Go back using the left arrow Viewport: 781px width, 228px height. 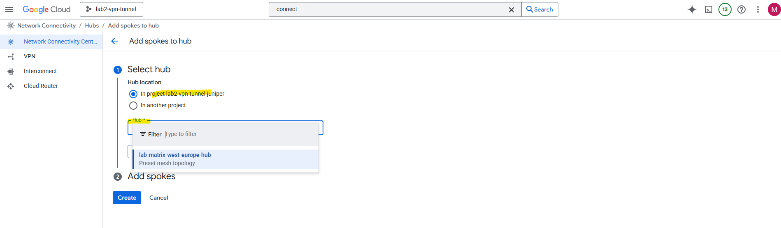pyautogui.click(x=115, y=41)
